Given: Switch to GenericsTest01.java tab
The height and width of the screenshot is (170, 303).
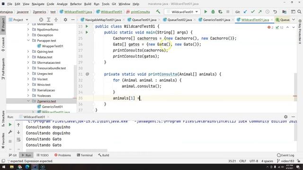Looking at the screenshot, I should [216, 20].
